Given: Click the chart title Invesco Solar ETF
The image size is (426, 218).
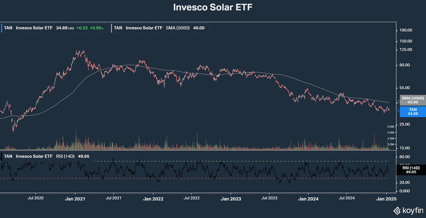Looking at the screenshot, I should tap(213, 7).
